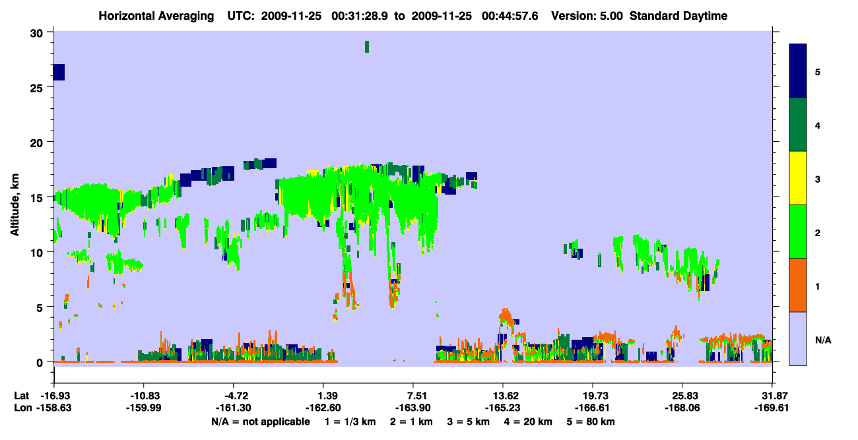The height and width of the screenshot is (440, 858).
Task: Click the y-axis tick label 25
Action: 38,87
